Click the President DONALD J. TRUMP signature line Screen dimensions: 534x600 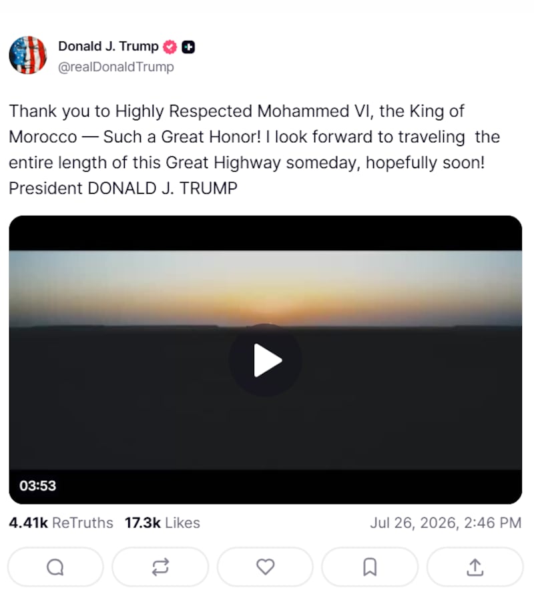(123, 188)
